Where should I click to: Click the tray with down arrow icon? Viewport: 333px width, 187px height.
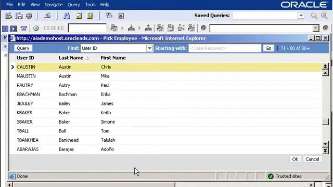132,28
